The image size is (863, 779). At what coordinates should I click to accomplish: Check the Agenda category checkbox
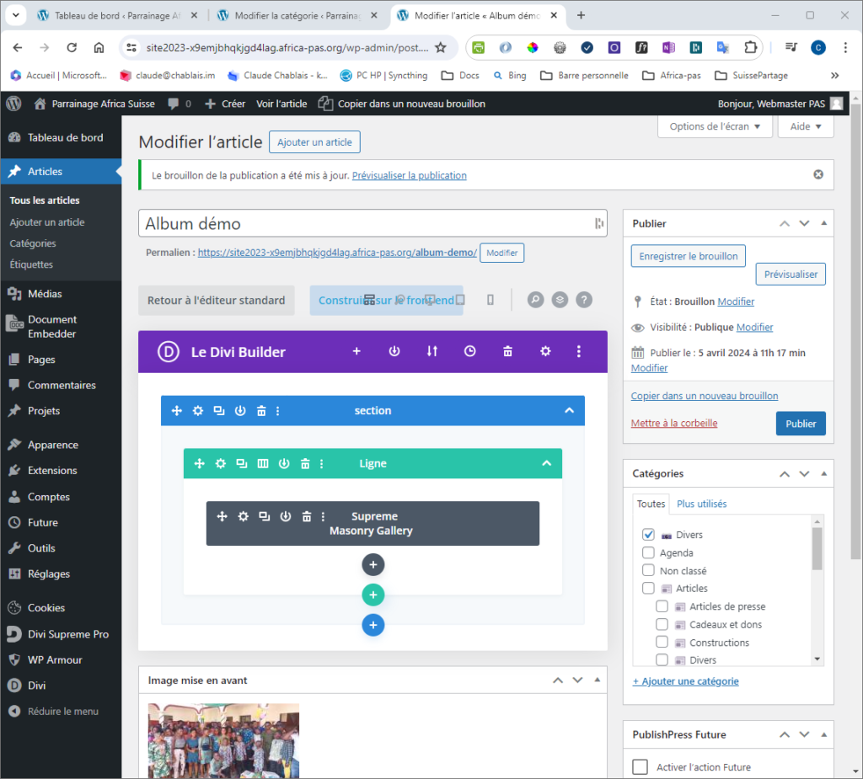coord(648,553)
